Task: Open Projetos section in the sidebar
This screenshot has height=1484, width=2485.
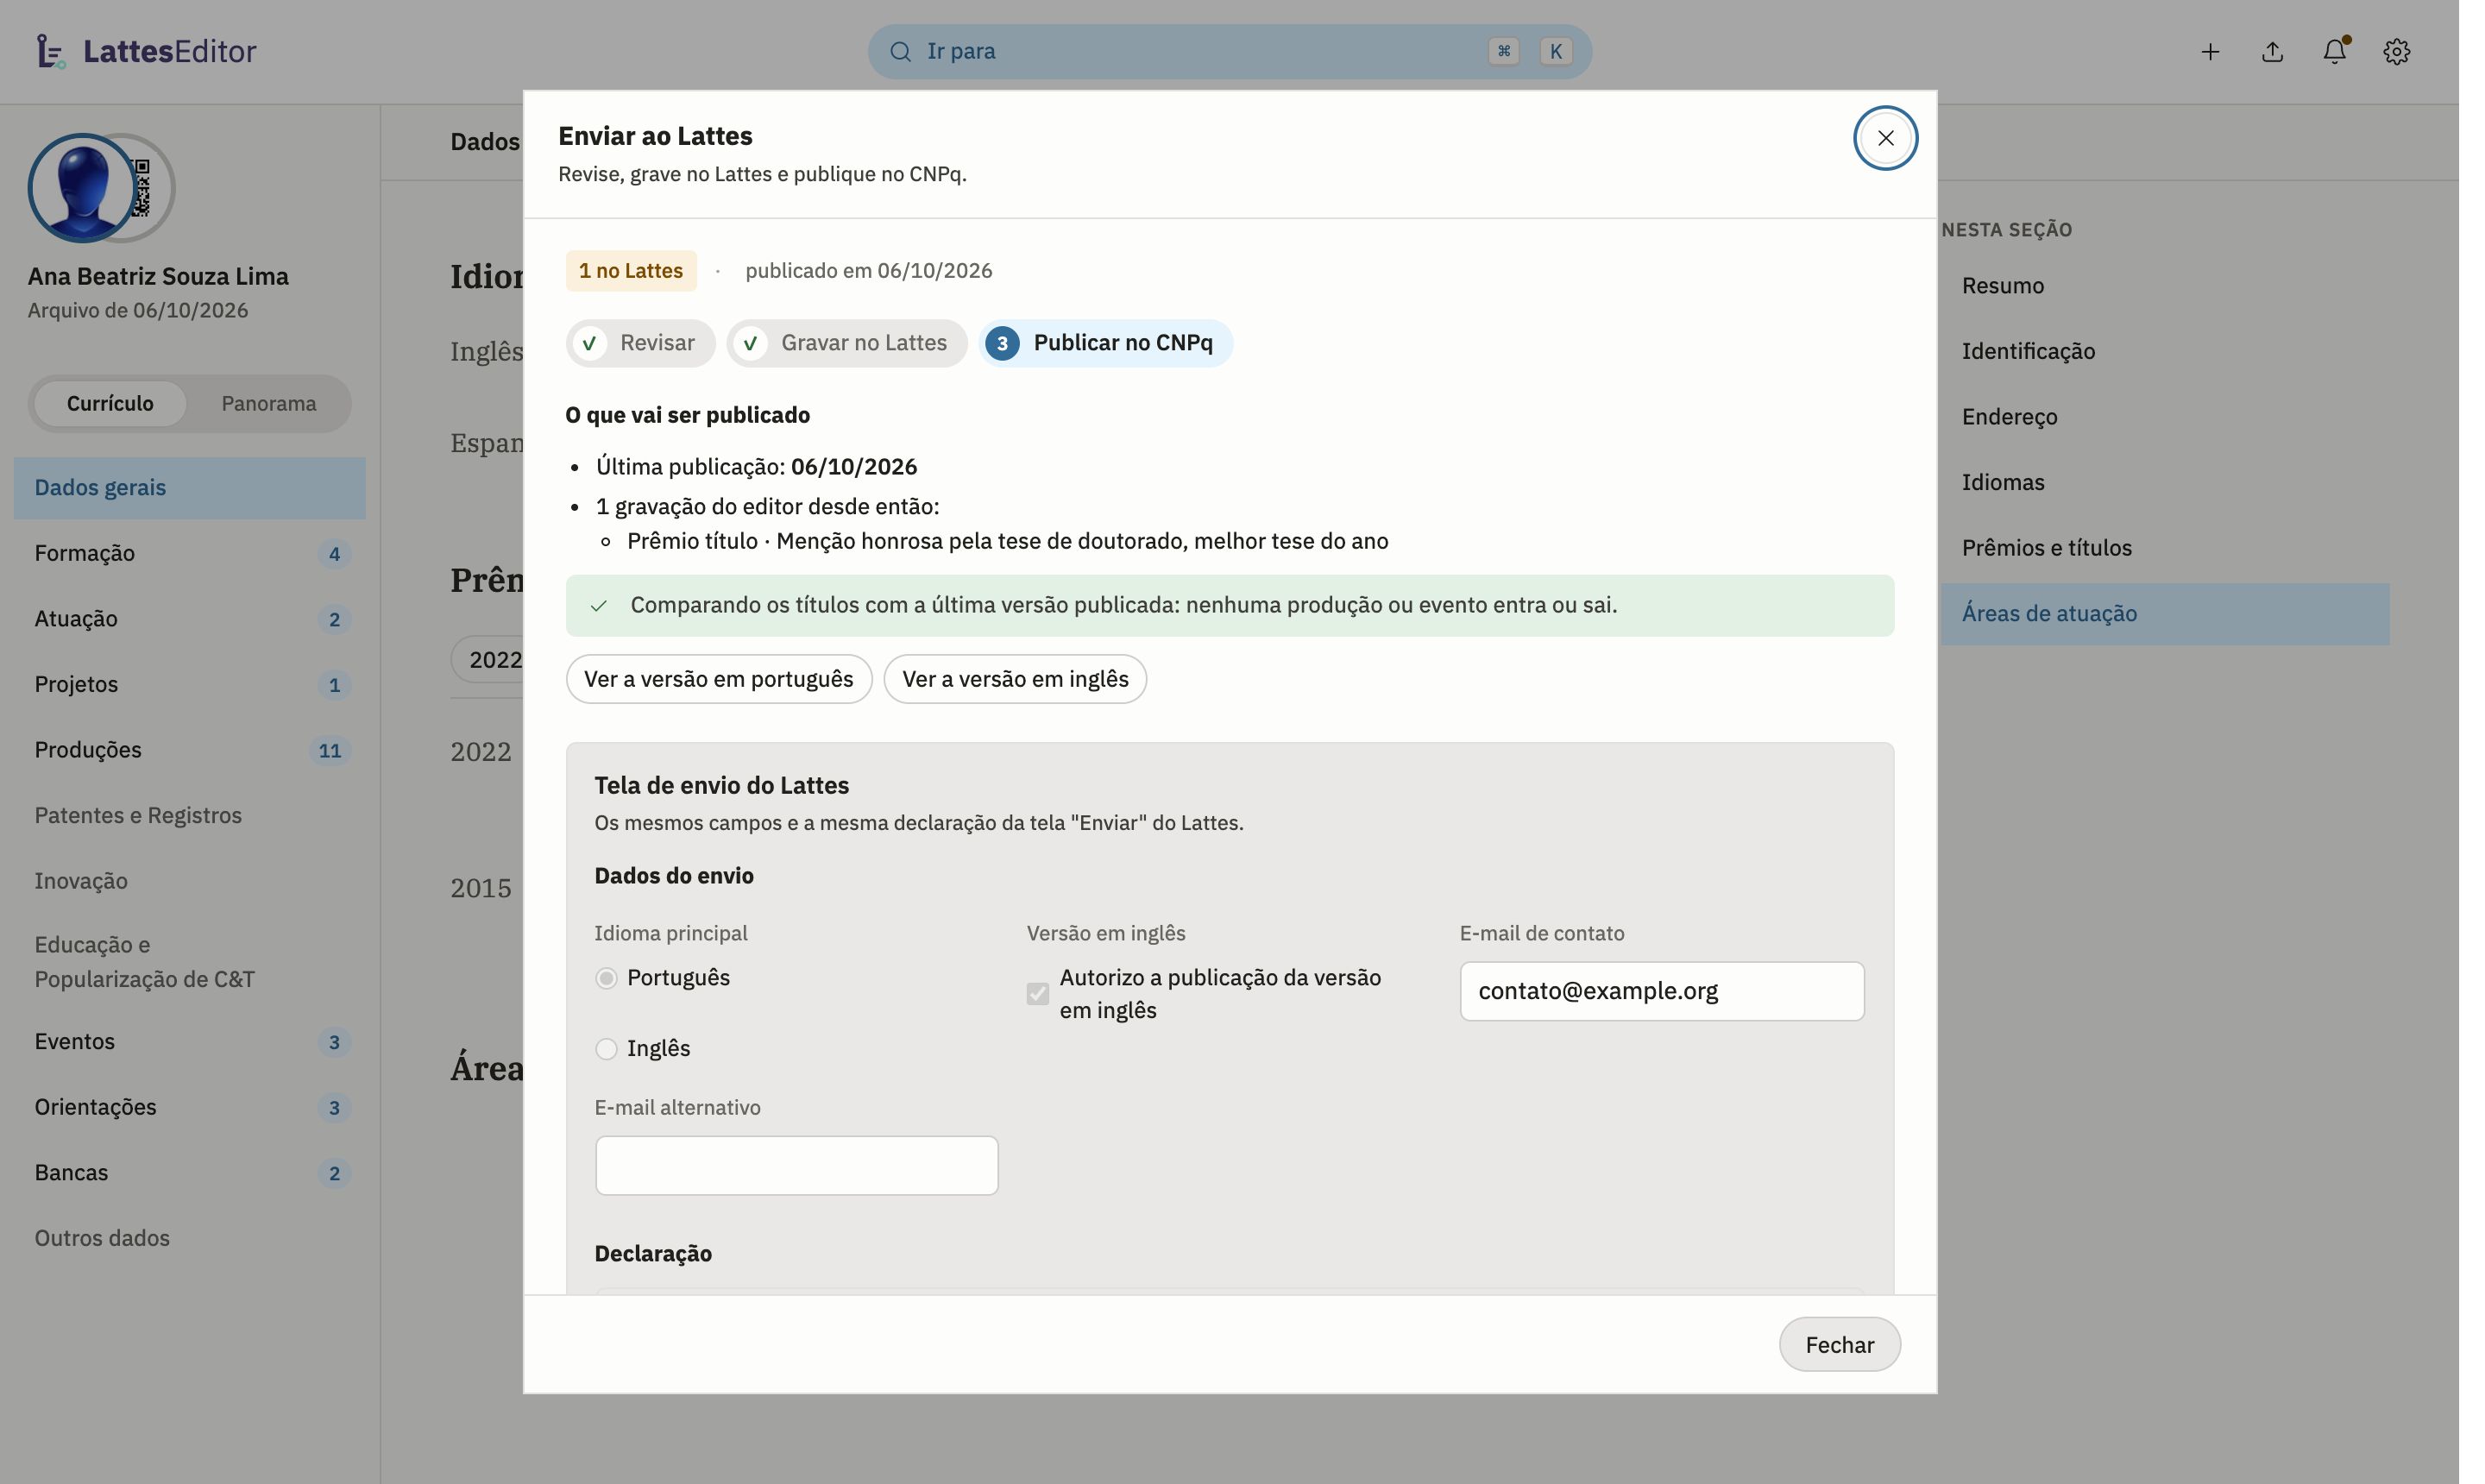Action: coord(190,684)
